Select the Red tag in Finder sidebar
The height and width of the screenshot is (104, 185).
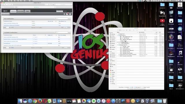(x=112, y=70)
